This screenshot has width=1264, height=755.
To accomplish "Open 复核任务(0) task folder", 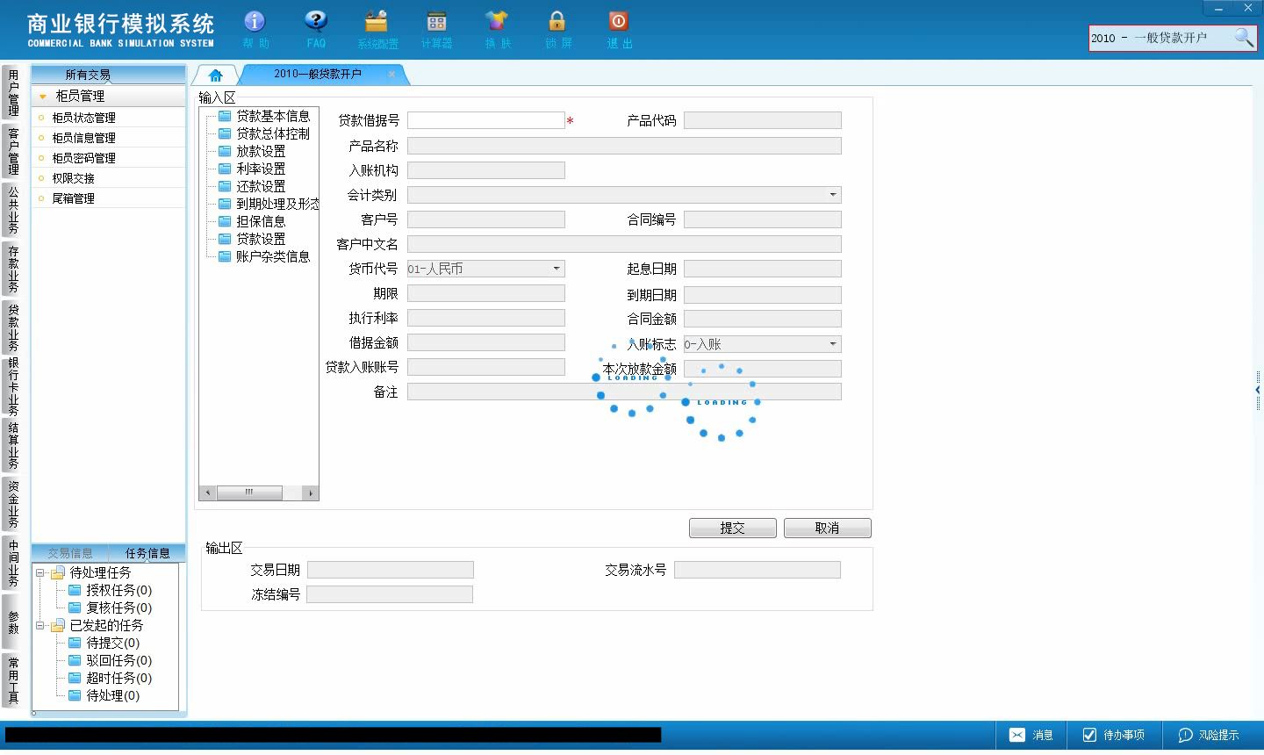I will 110,608.
